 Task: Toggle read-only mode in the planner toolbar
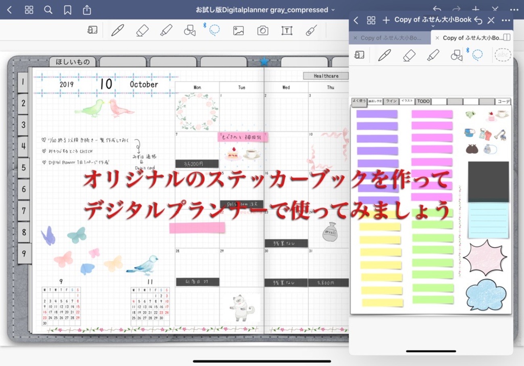92,30
